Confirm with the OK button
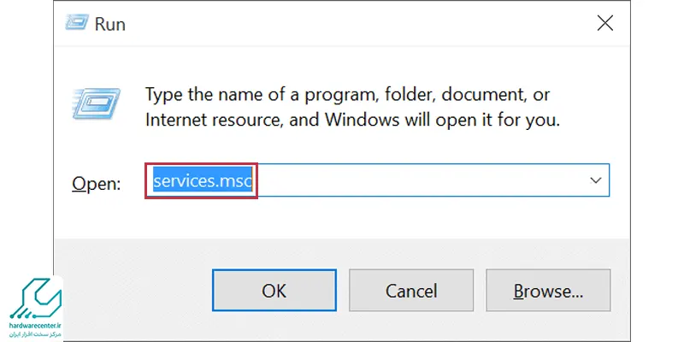Image resolution: width=684 pixels, height=342 pixels. [274, 290]
